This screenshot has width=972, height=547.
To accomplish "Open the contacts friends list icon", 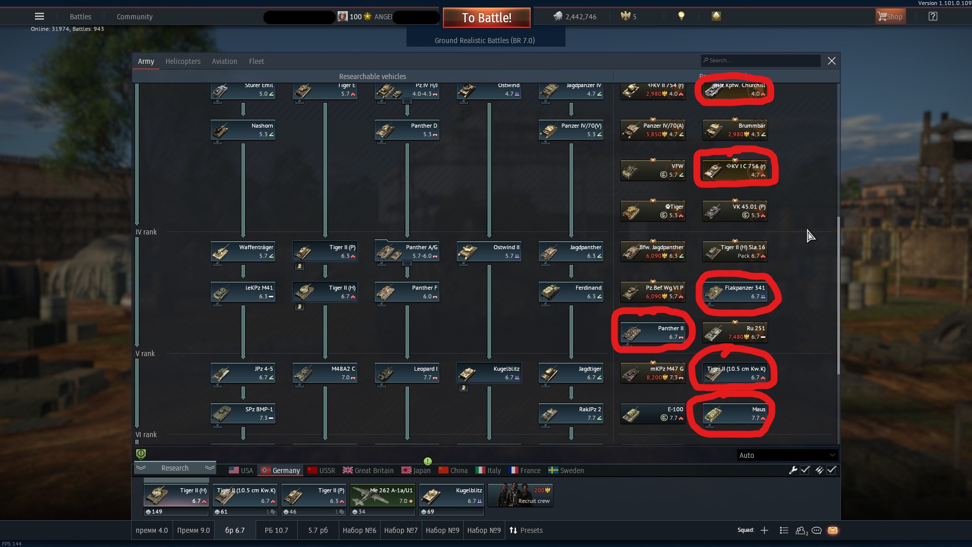I will click(x=801, y=530).
